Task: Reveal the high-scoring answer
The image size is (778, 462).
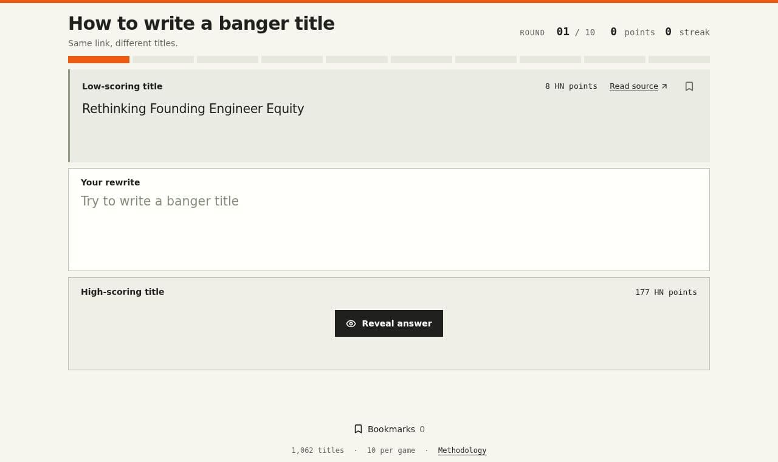Action: click(389, 323)
